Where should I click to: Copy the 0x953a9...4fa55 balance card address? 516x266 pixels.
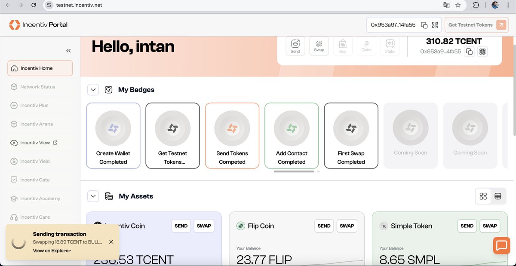pyautogui.click(x=470, y=52)
